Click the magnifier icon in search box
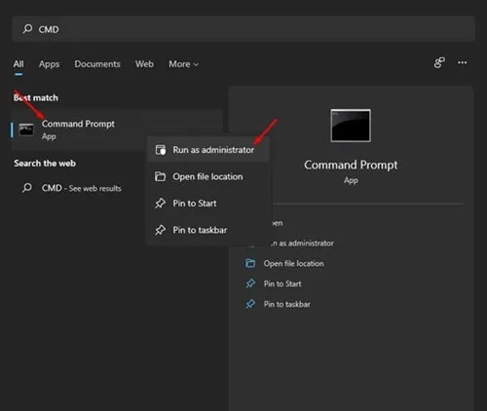 point(27,29)
